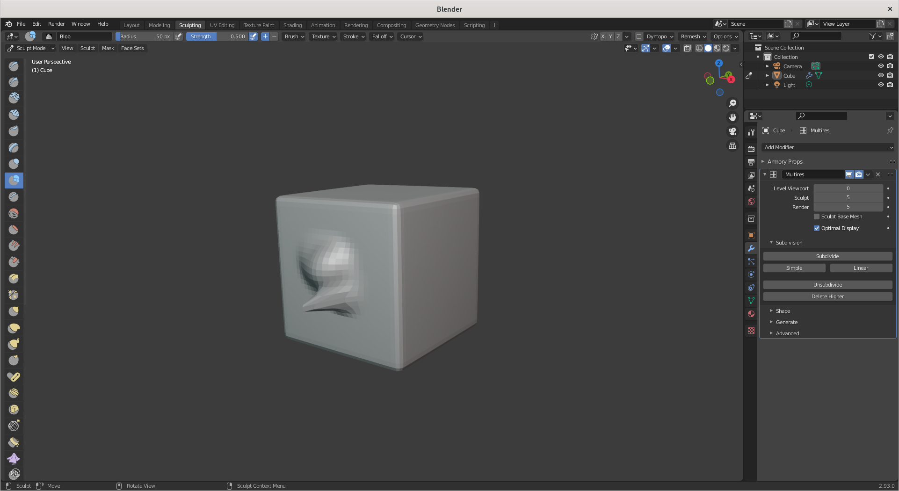Select the Draw brush tool
The height and width of the screenshot is (491, 899).
(x=14, y=66)
